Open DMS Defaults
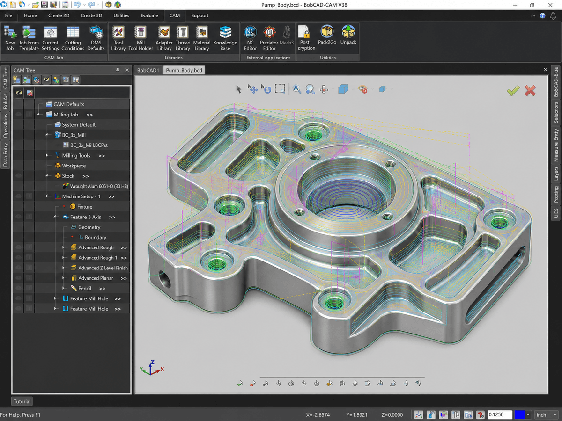The image size is (562, 421). pos(96,38)
